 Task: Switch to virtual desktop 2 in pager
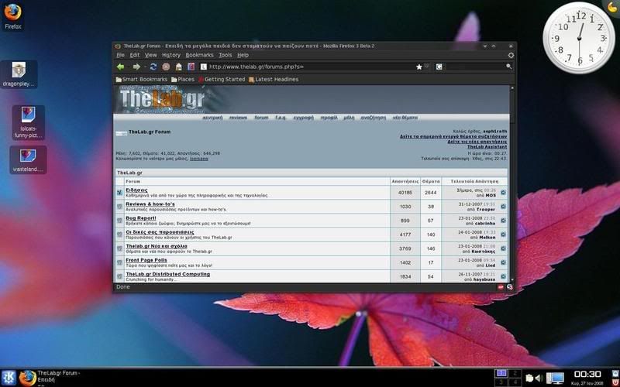point(515,373)
